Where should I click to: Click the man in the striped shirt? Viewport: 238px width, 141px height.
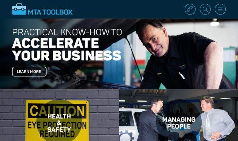pos(216,119)
